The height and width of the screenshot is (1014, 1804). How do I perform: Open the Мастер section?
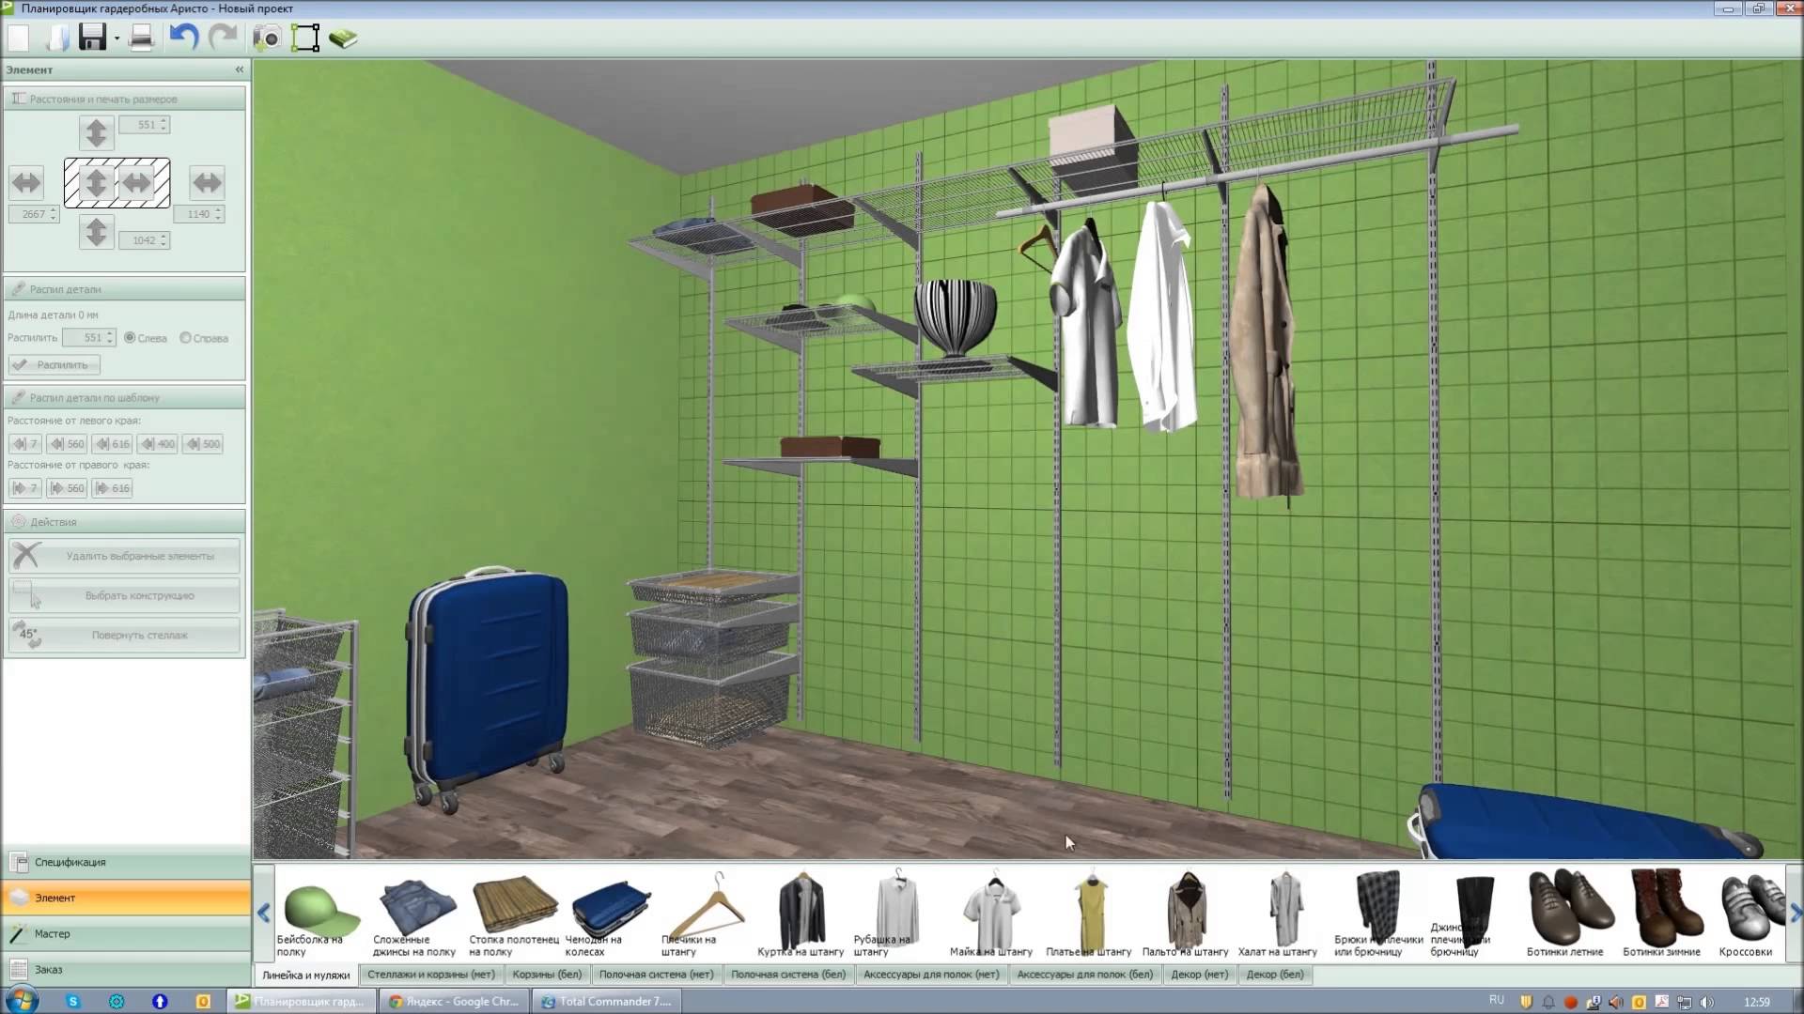pyautogui.click(x=53, y=933)
